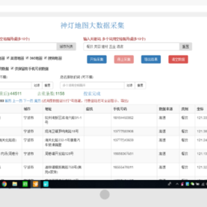Click the 停止采集 button
Image resolution: width=207 pixels, height=207 pixels.
click(x=124, y=59)
